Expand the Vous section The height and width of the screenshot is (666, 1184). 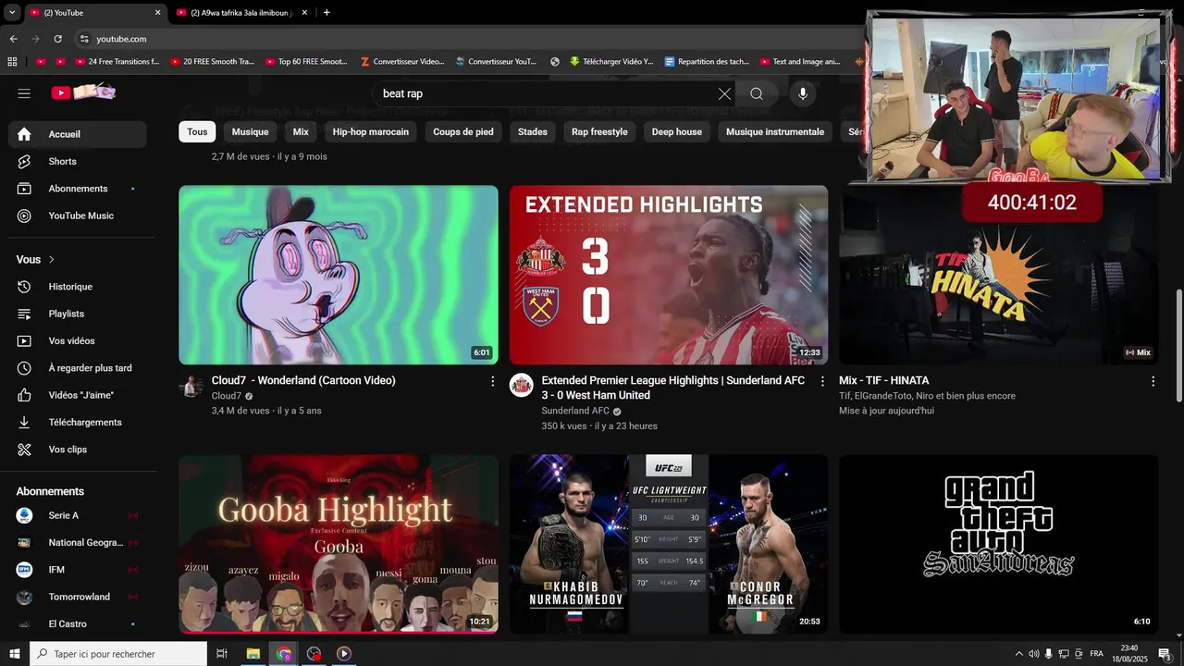pos(36,260)
